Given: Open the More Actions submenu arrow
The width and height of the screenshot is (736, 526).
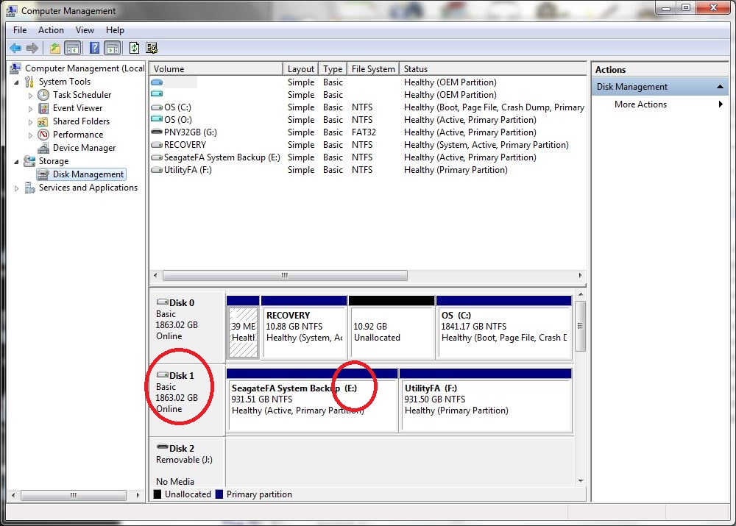Looking at the screenshot, I should (721, 104).
